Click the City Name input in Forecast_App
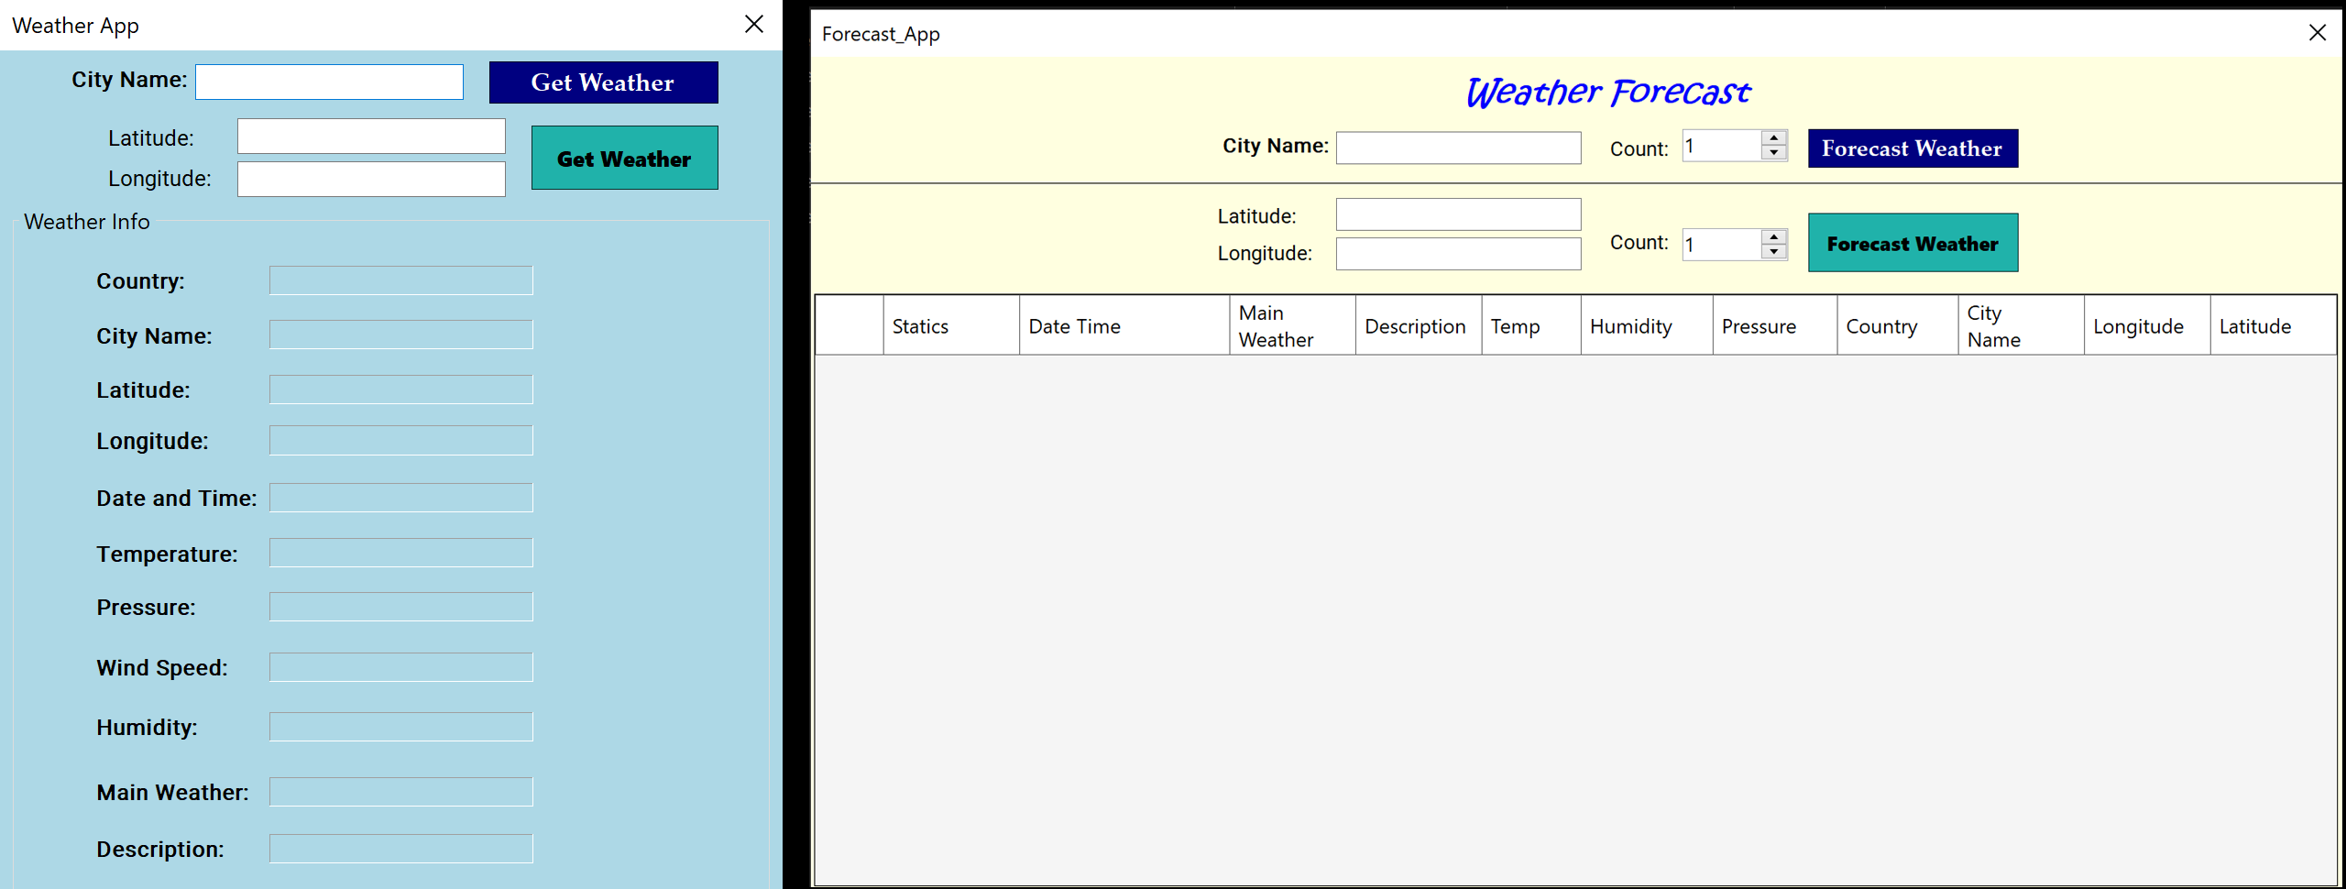Viewport: 2346px width, 889px height. pos(1458,148)
